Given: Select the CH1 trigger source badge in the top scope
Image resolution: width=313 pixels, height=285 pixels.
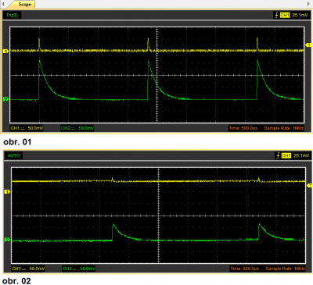Looking at the screenshot, I should tap(285, 16).
